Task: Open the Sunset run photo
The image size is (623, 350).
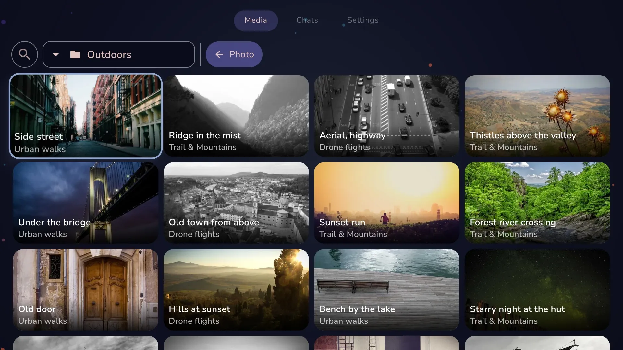Action: point(387,203)
